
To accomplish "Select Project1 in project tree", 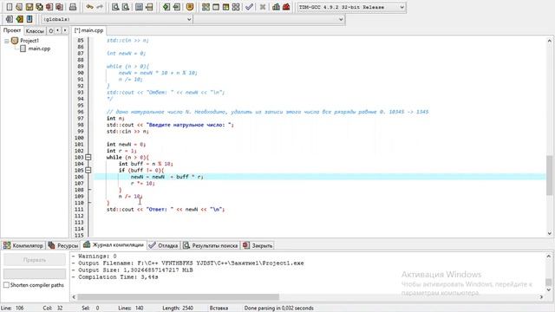I will click(29, 41).
